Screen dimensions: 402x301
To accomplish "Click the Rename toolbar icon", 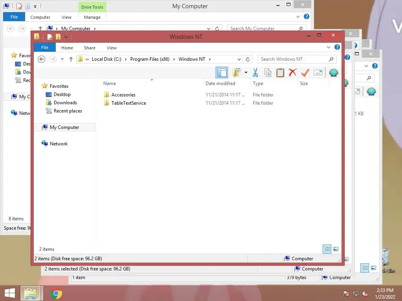I will click(318, 73).
